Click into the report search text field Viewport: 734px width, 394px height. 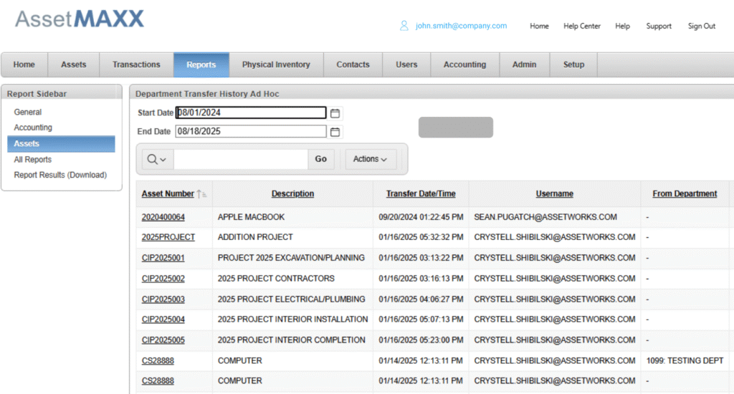click(240, 159)
